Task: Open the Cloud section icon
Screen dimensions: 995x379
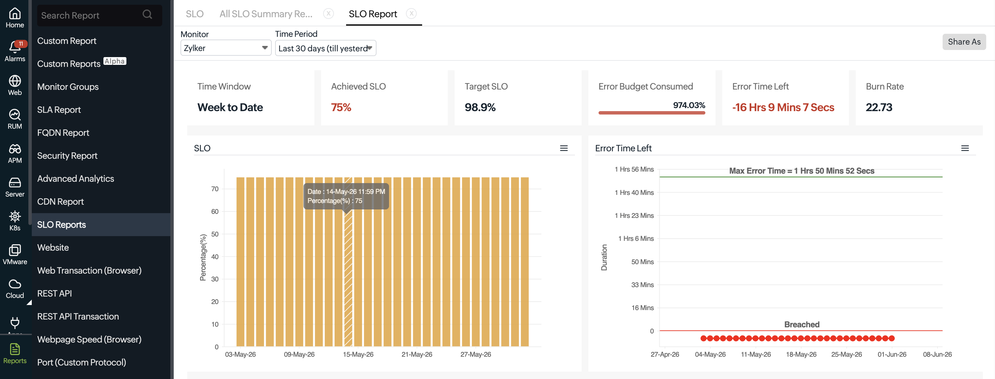Action: point(15,284)
